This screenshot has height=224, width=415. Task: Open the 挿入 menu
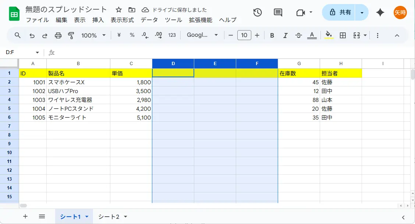(x=98, y=20)
